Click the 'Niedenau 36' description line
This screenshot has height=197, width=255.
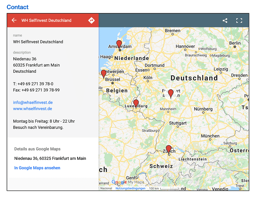pyautogui.click(x=25, y=59)
